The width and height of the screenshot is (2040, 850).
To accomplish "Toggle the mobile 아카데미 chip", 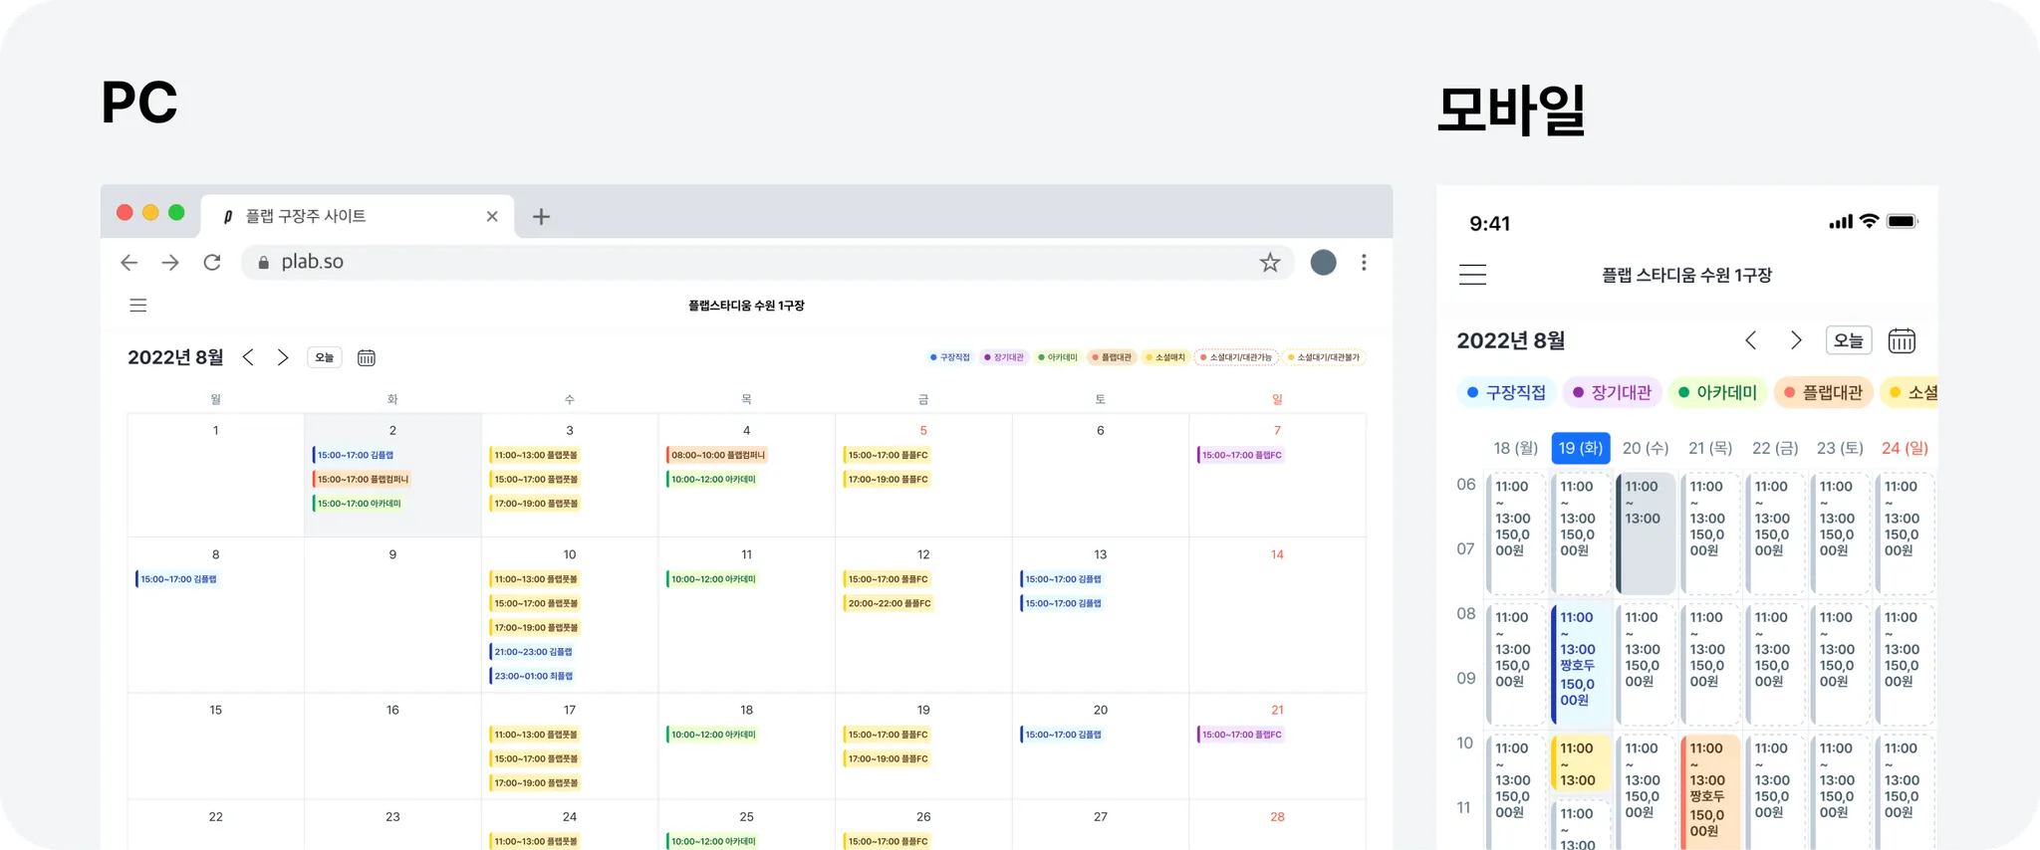I will click(1717, 392).
